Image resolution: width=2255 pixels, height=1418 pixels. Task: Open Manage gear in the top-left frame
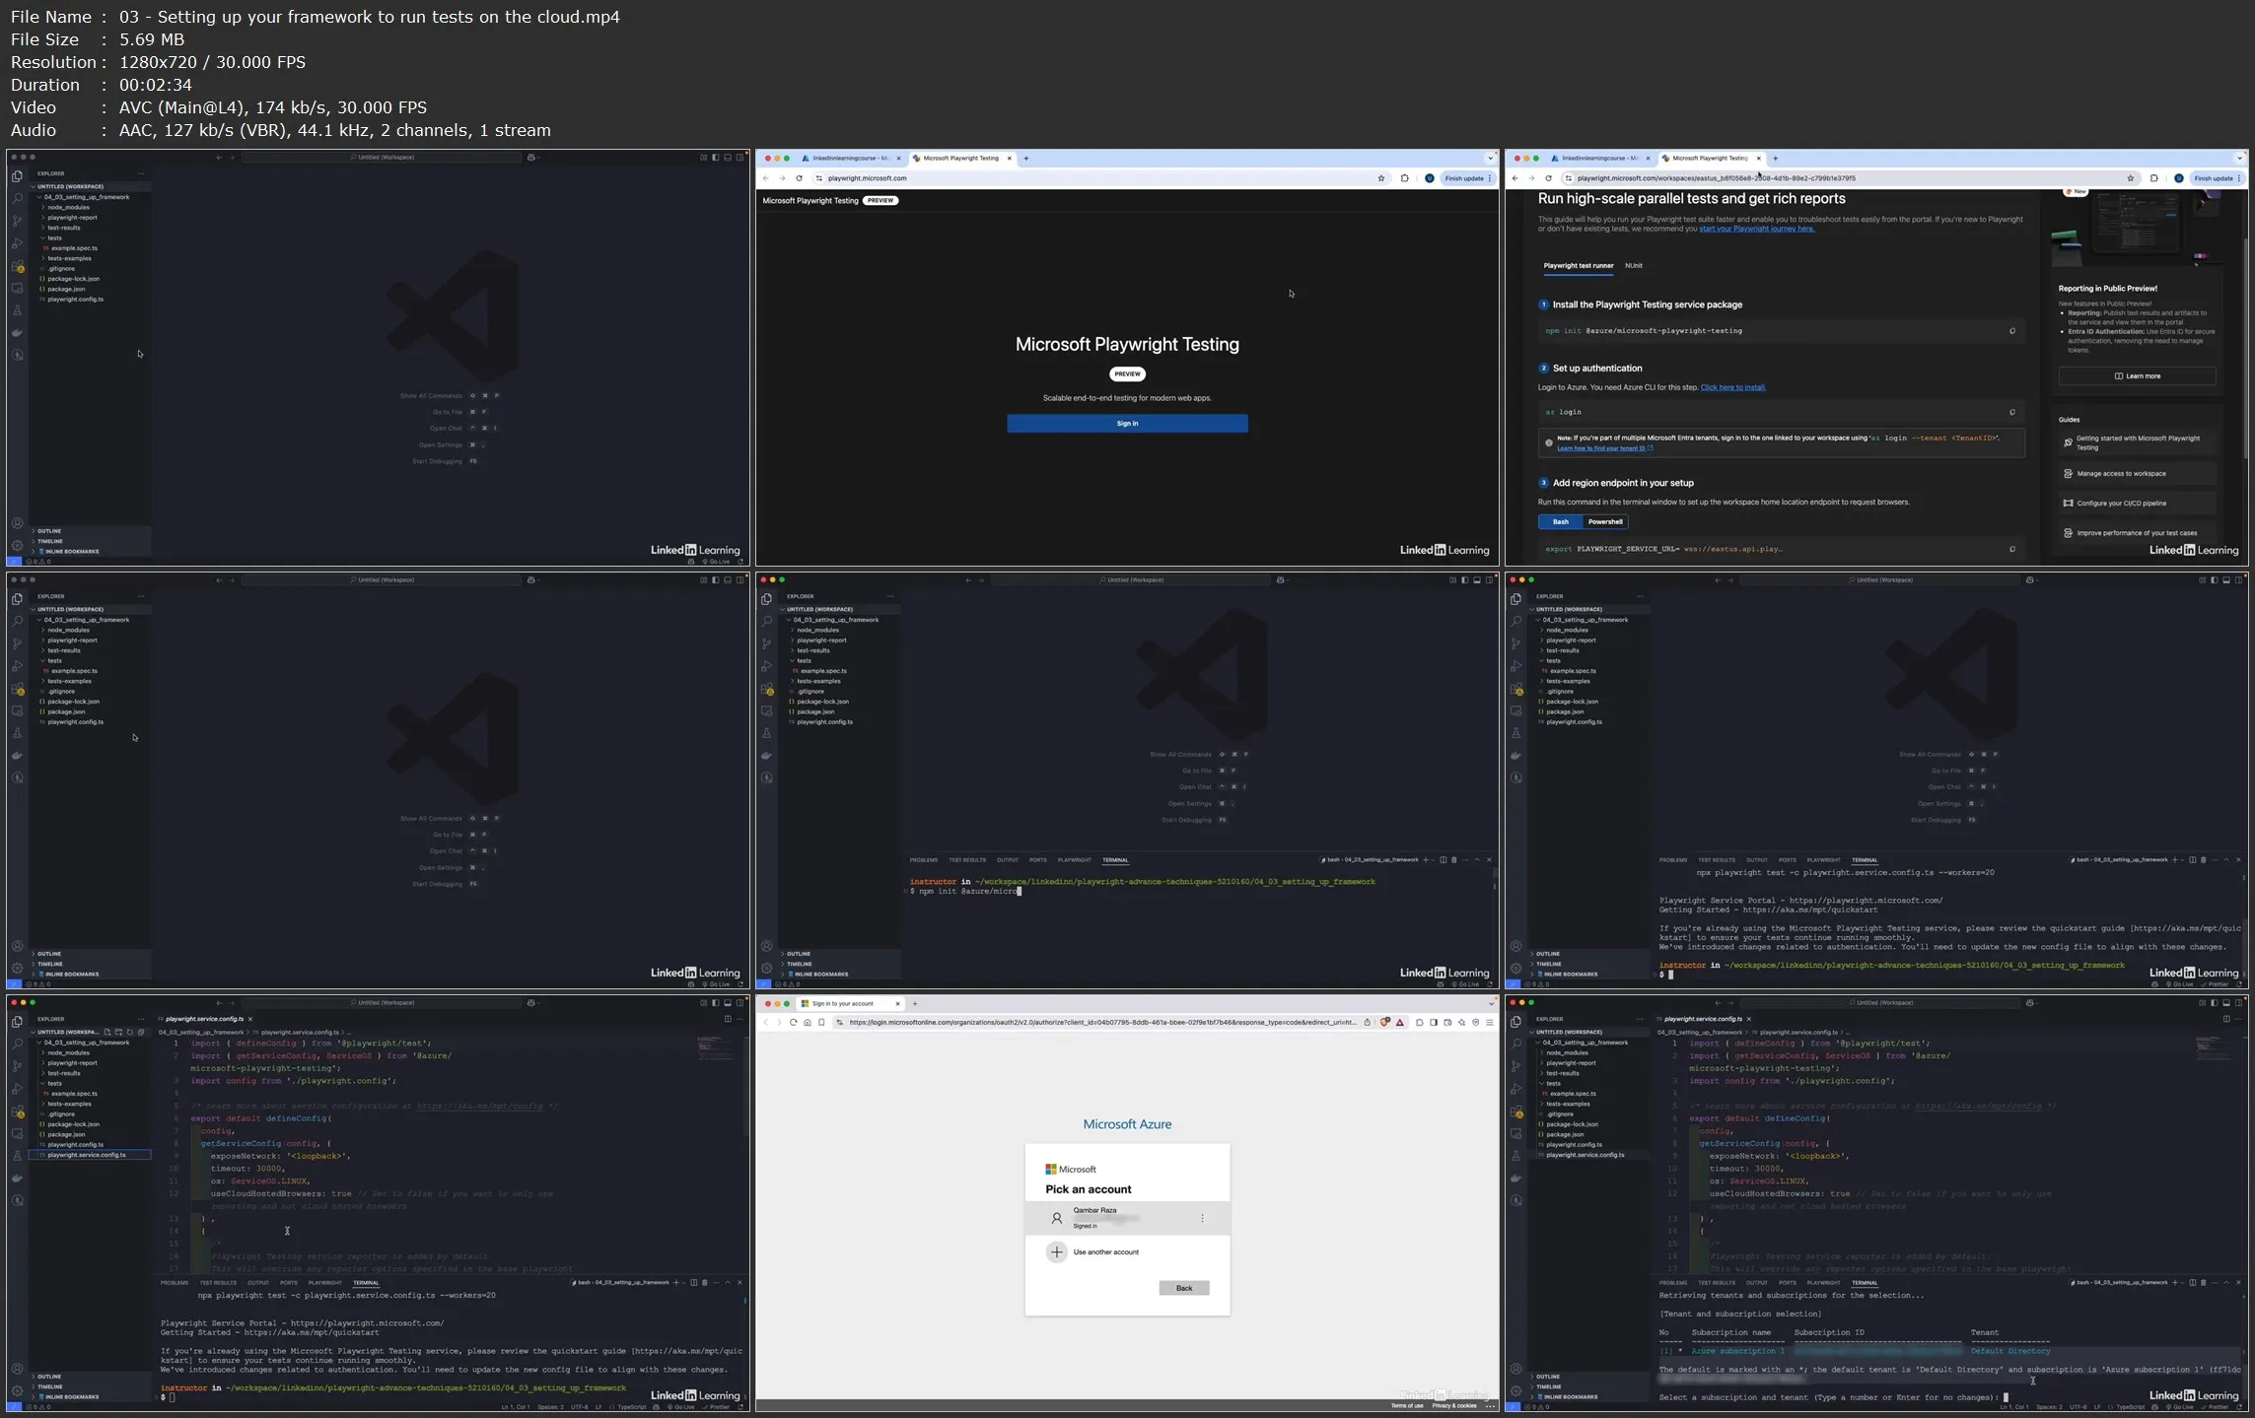17,545
